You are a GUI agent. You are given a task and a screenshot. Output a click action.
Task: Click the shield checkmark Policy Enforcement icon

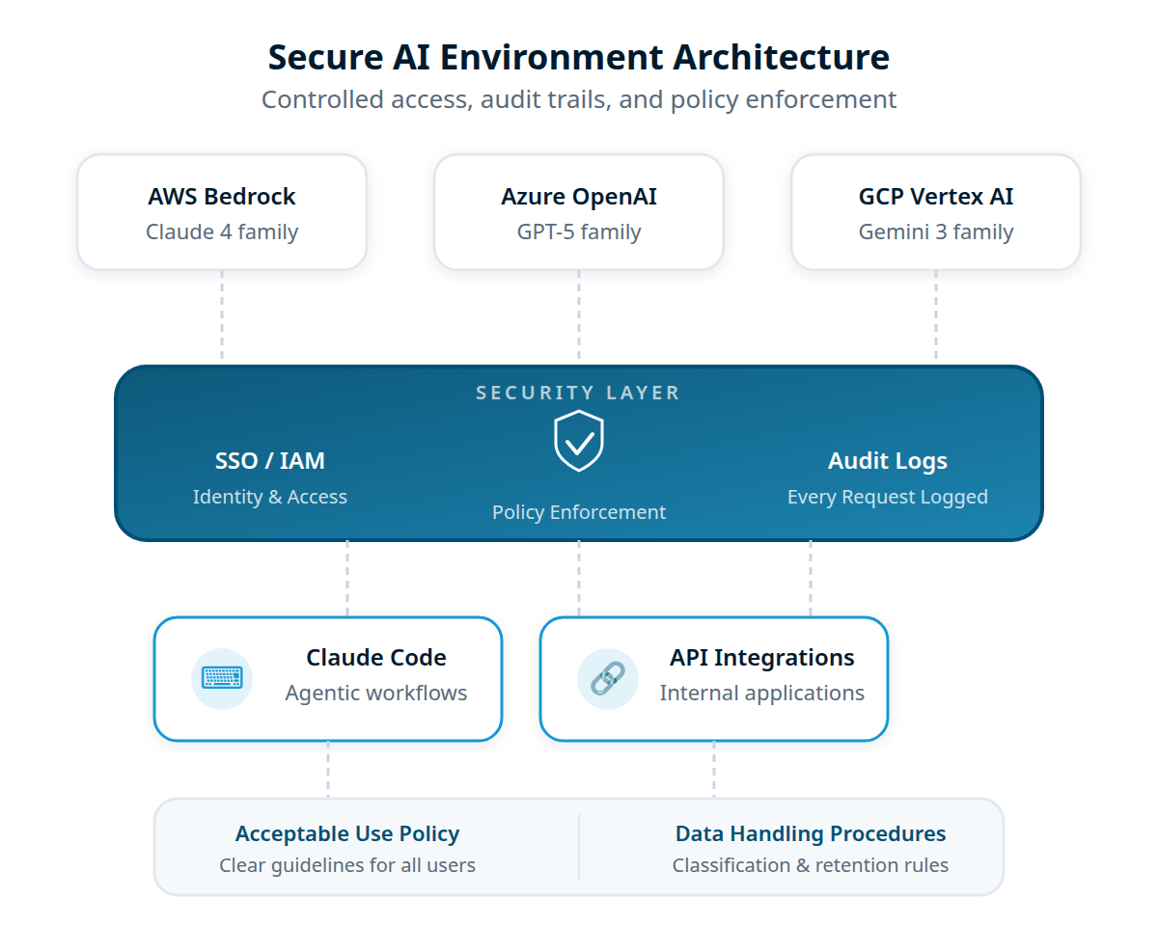[579, 440]
